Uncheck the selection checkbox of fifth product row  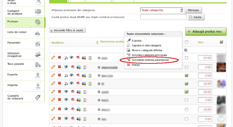(x=186, y=92)
